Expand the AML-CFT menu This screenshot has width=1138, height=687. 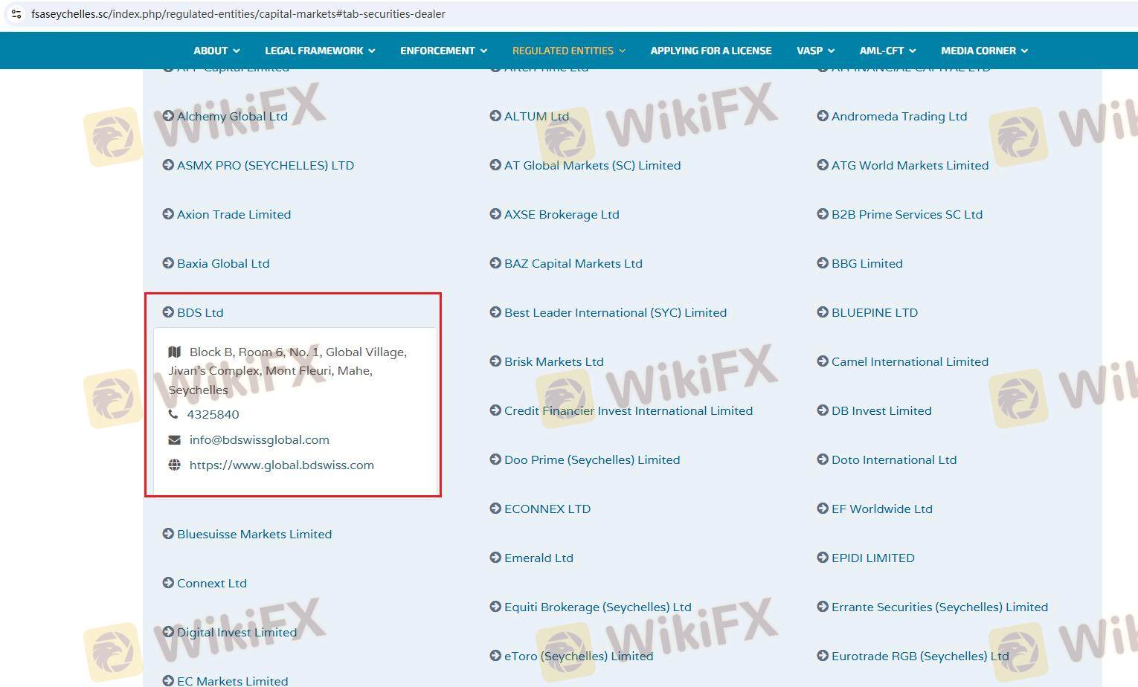[x=887, y=51]
